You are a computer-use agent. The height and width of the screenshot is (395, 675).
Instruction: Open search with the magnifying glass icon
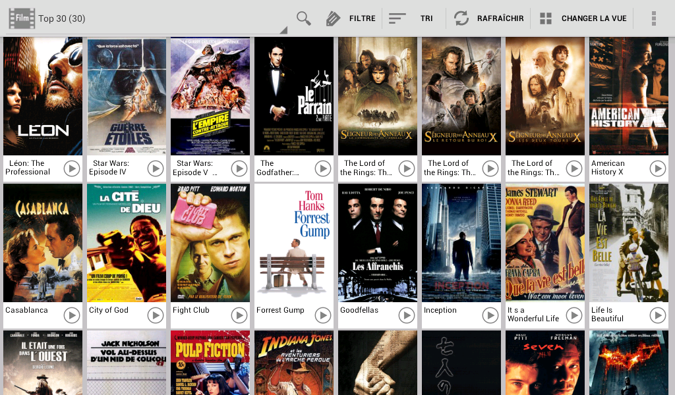coord(303,18)
